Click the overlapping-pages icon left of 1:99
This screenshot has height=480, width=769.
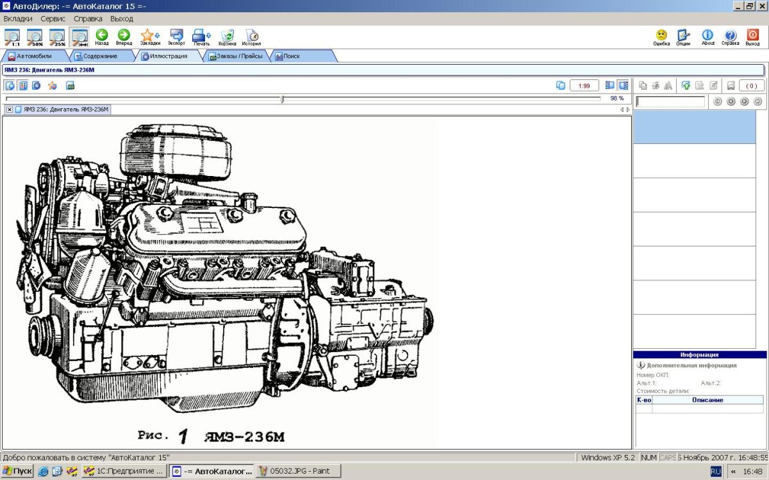561,85
